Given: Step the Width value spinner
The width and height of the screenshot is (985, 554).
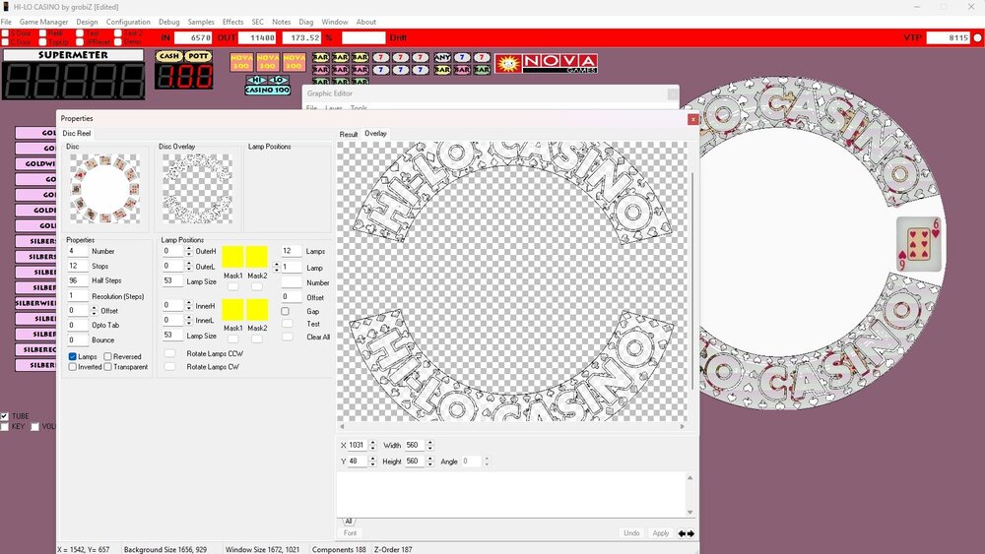Looking at the screenshot, I should pyautogui.click(x=429, y=445).
